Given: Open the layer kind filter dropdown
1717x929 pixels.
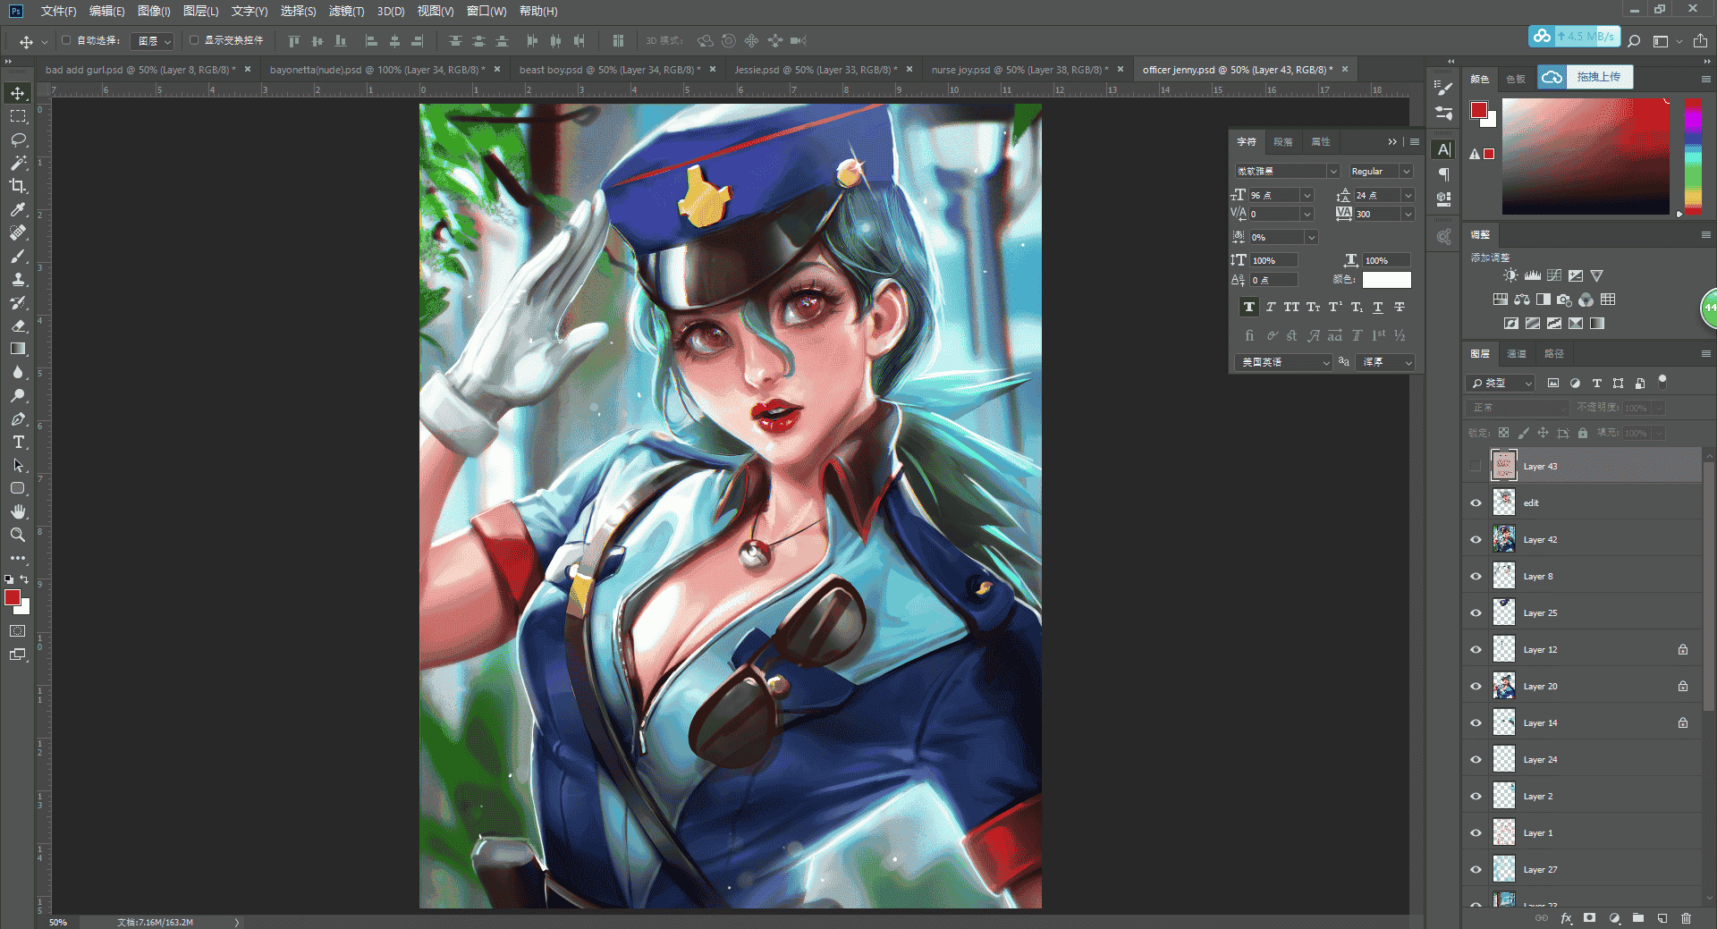Looking at the screenshot, I should click(x=1501, y=383).
